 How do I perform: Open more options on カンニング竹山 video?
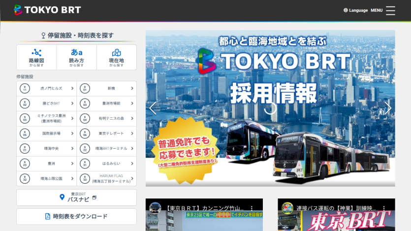[252, 208]
